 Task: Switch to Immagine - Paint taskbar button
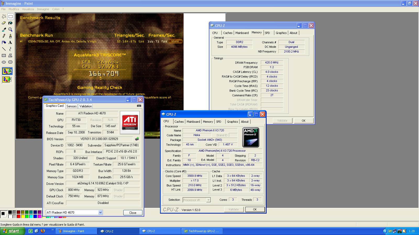click(x=76, y=231)
